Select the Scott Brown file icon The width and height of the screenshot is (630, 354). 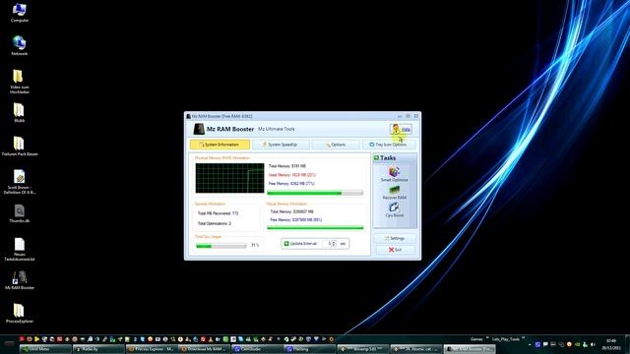tap(20, 182)
